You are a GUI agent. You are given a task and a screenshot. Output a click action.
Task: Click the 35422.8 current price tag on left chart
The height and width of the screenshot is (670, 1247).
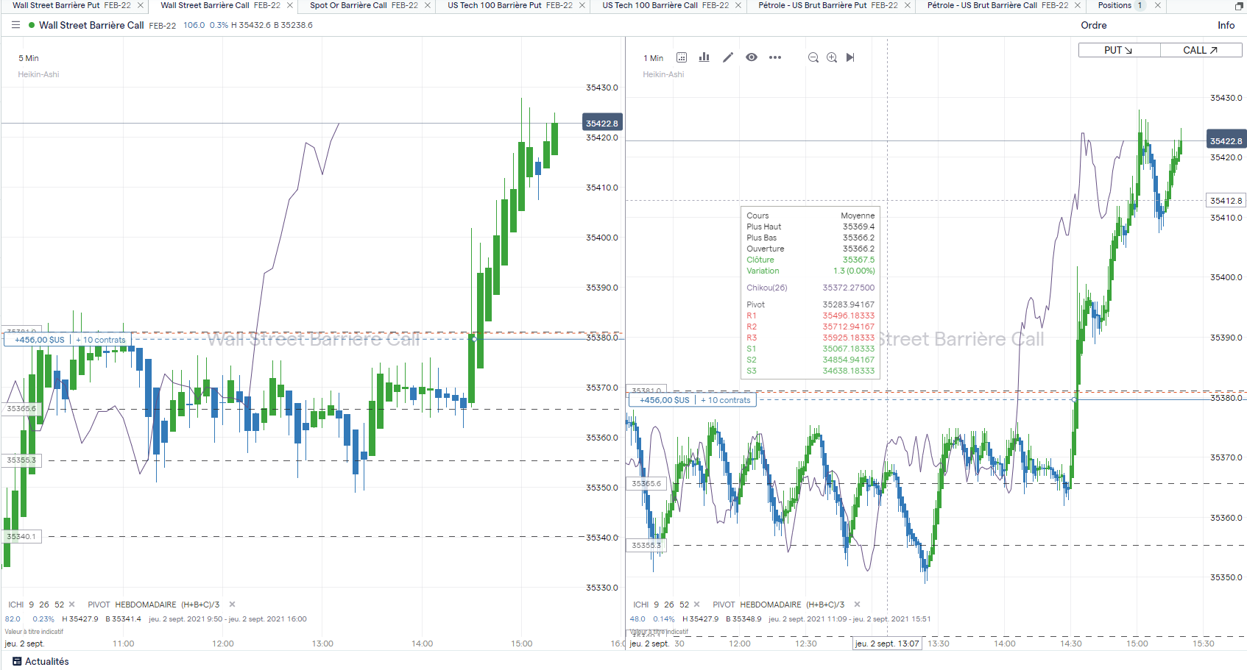[x=602, y=123]
